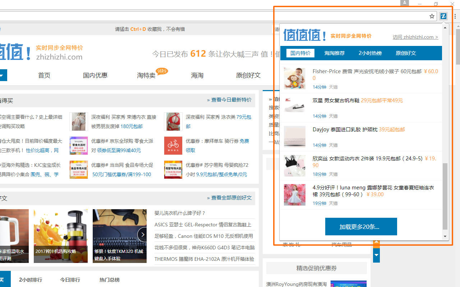The height and width of the screenshot is (287, 460).
Task: Open 深夜福利 买家秀 泳衣类 article
Action: click(218, 122)
